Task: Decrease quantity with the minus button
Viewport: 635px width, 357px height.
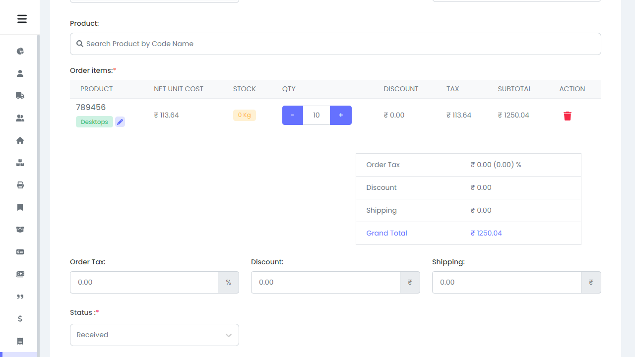Action: [x=292, y=115]
